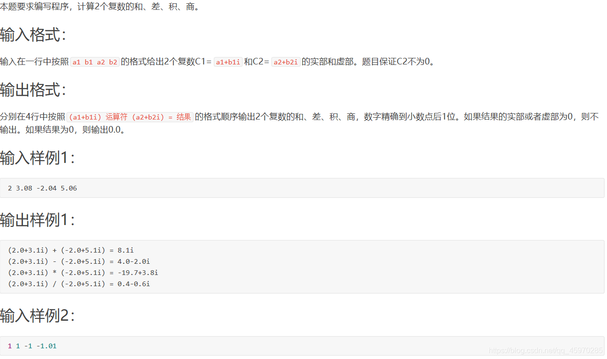Click the inline code '(a1+b1i) 运算符 (a2+b2i) = 结果'

(x=130, y=117)
